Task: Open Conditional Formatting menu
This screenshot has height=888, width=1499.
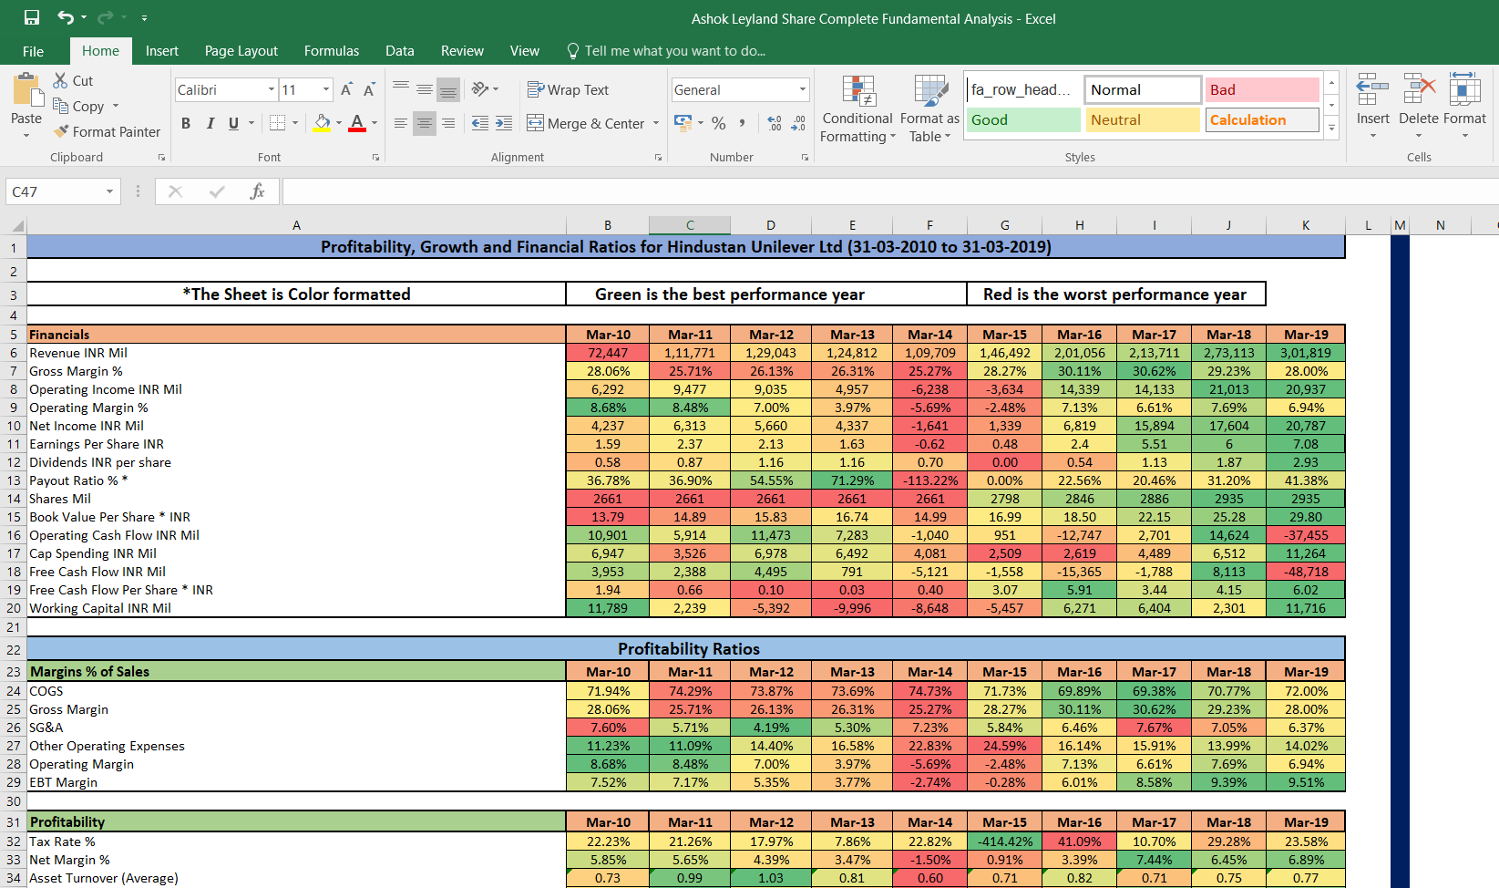Action: tap(857, 109)
